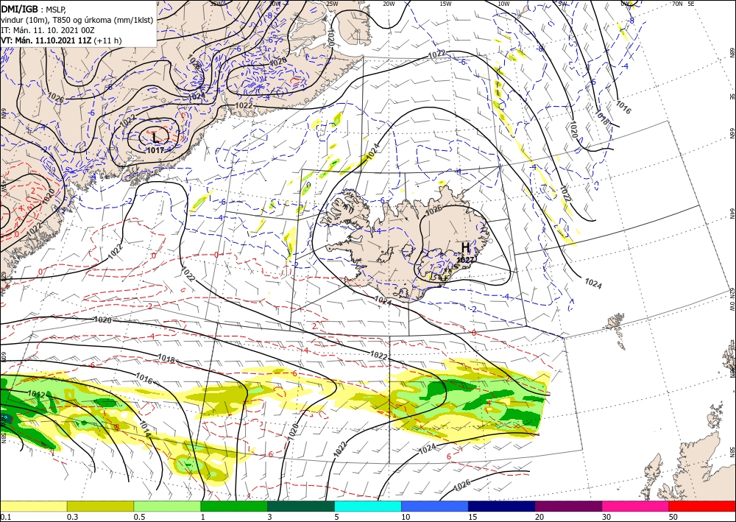
Task: Select the light green 0.5–1 mm swatch
Action: click(x=167, y=506)
